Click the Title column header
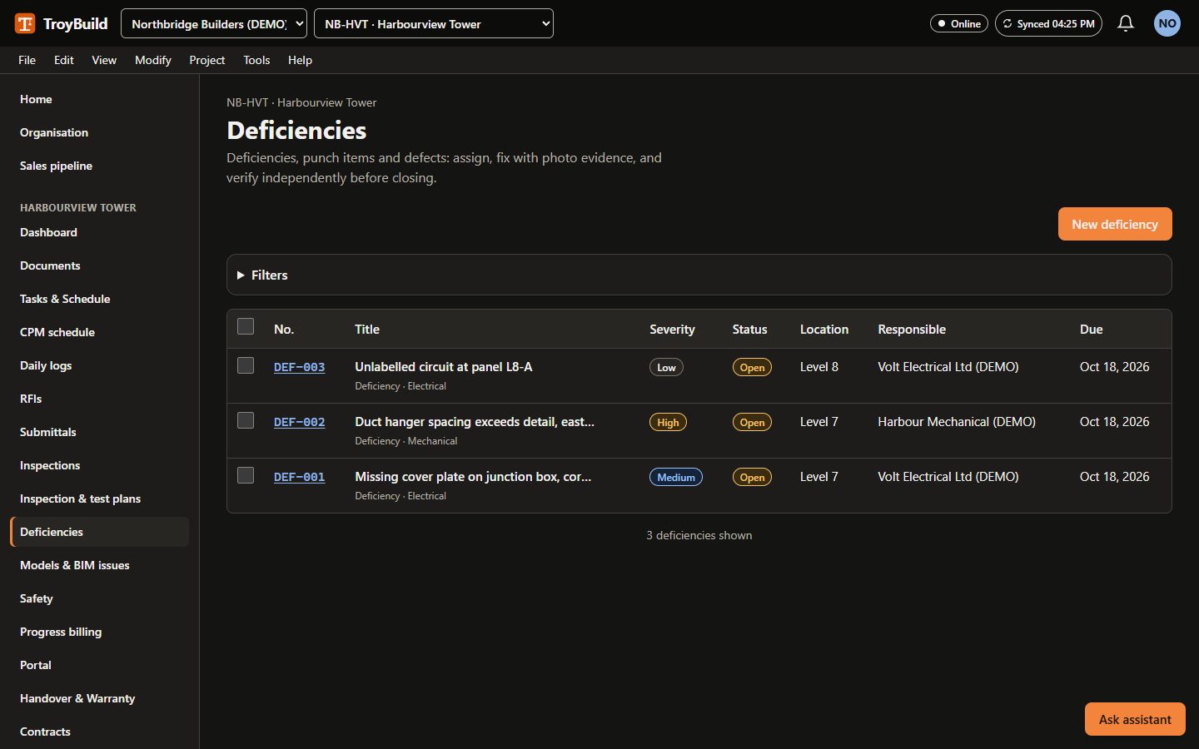 367,330
